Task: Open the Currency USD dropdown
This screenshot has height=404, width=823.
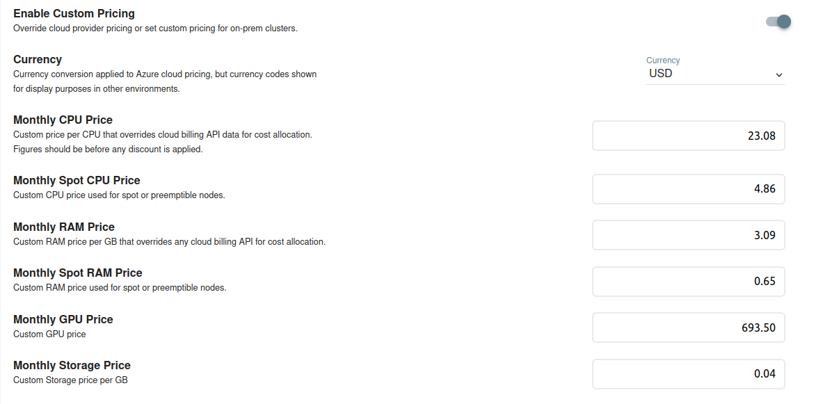Action: click(715, 74)
